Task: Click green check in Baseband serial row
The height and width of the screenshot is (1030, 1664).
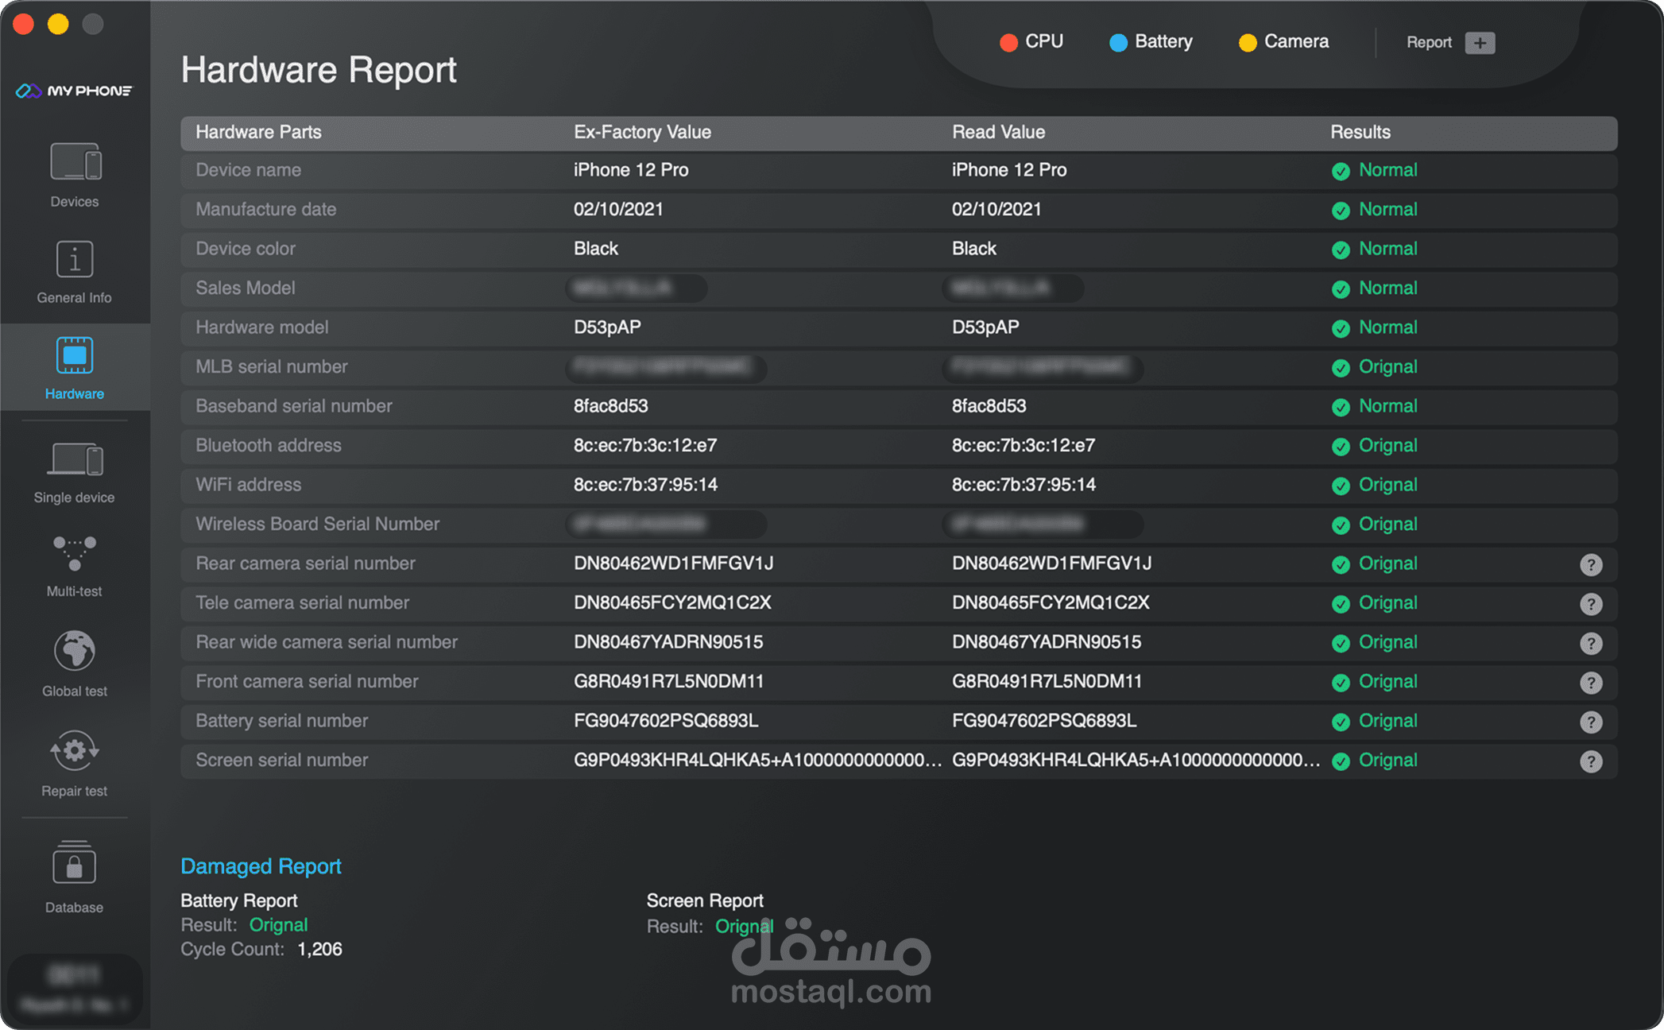Action: tap(1341, 408)
